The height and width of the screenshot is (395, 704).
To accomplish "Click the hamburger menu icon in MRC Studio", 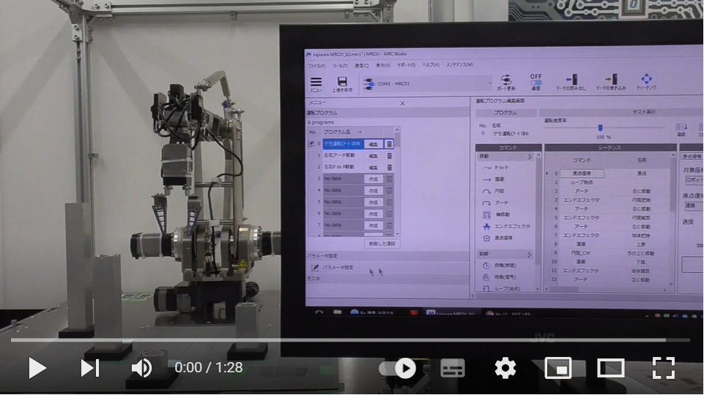I will click(316, 83).
